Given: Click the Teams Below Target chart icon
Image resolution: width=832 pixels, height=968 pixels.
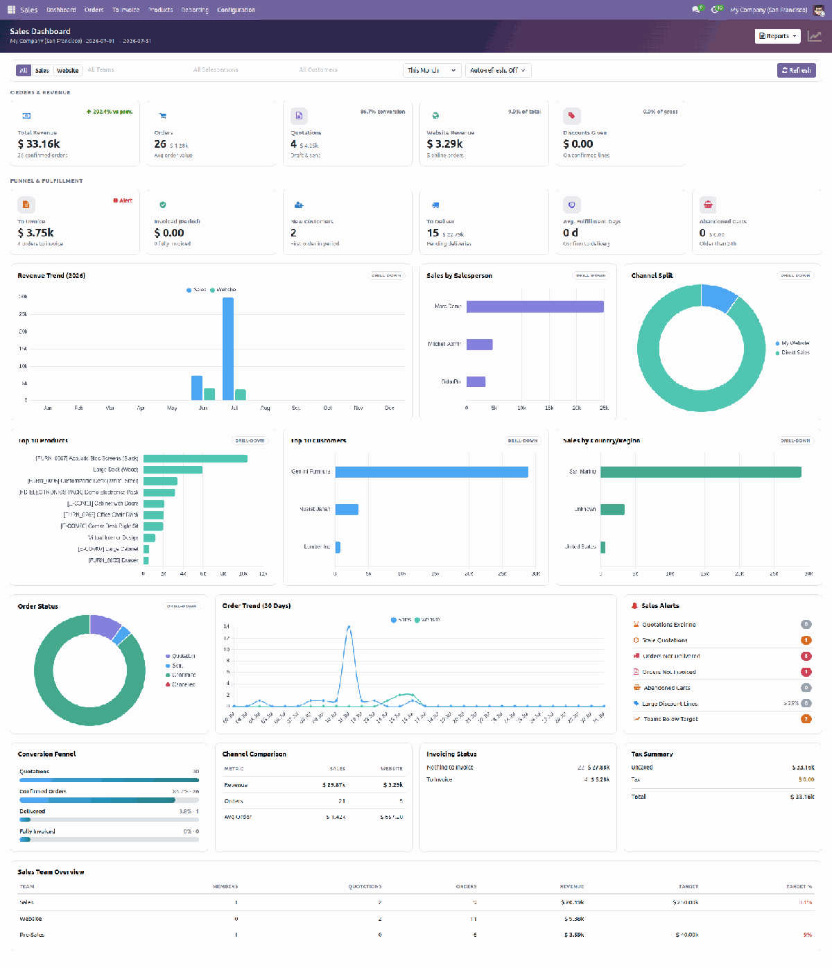Looking at the screenshot, I should (636, 719).
